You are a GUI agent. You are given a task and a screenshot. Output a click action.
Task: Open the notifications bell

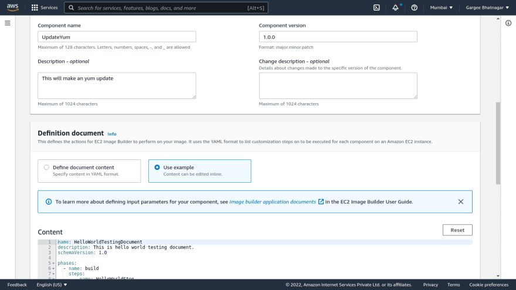coord(395,8)
